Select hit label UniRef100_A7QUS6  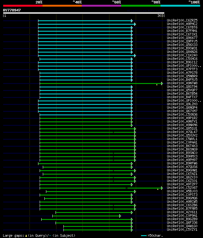(x=182, y=167)
